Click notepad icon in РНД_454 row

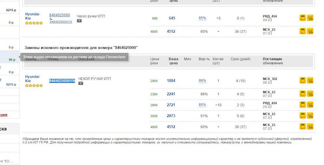[x=302, y=18]
